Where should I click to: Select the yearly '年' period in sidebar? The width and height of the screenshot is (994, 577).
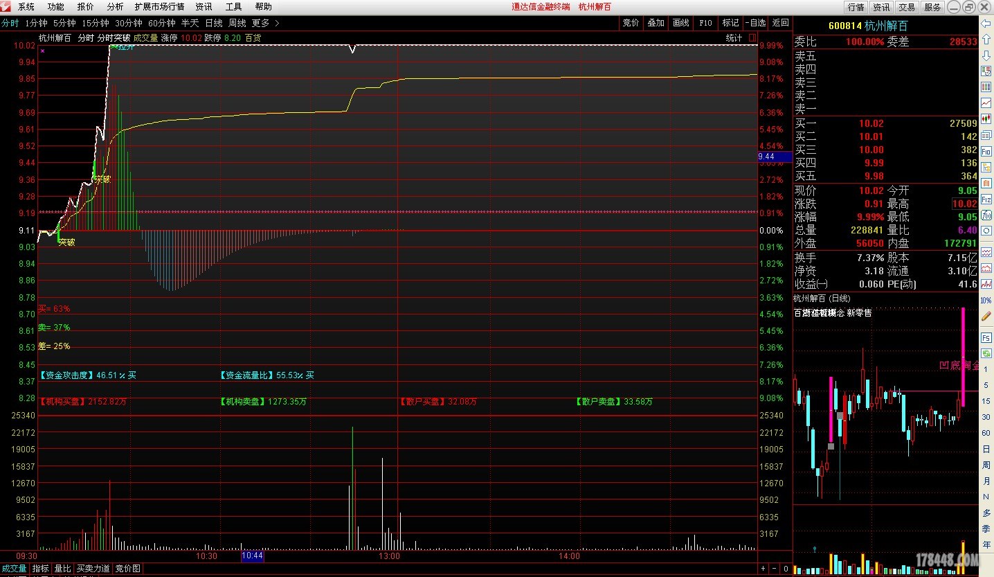[x=986, y=544]
